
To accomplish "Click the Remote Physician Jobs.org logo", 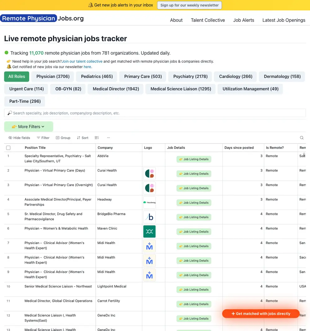I will (x=42, y=18).
